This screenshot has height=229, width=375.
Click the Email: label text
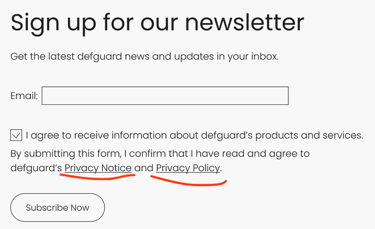24,96
